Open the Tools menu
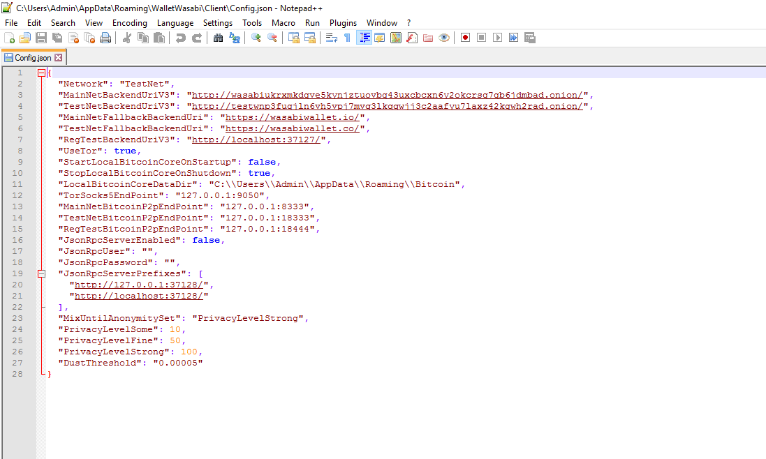Screen dimensions: 766x459 [x=252, y=23]
